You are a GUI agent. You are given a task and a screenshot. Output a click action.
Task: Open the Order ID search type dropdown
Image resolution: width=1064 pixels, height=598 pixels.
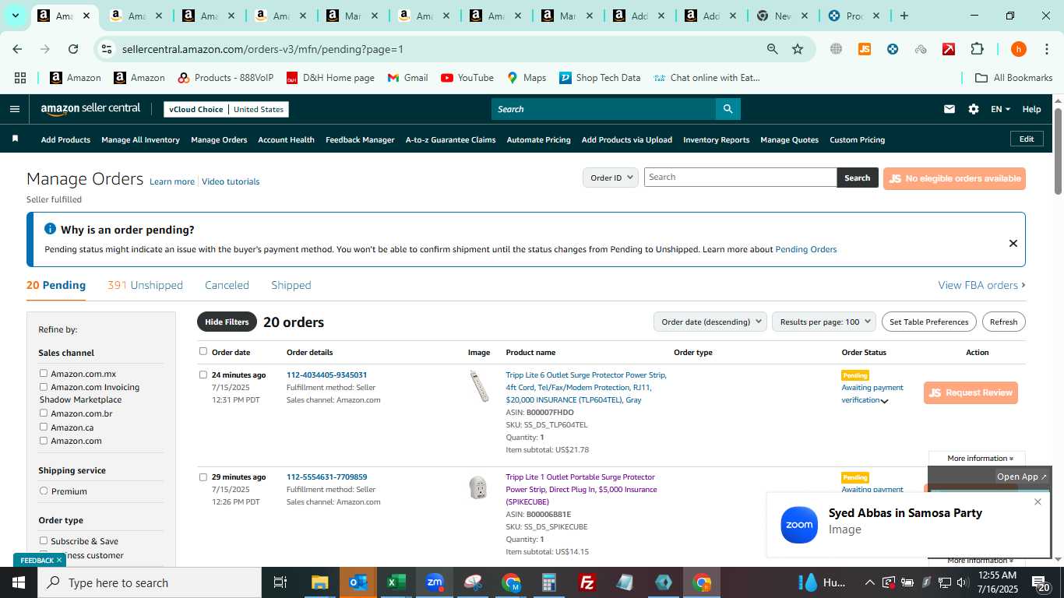(611, 178)
